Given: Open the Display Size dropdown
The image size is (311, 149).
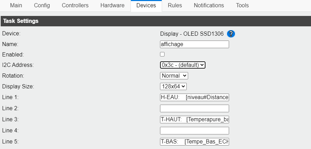Looking at the screenshot, I should pos(174,86).
